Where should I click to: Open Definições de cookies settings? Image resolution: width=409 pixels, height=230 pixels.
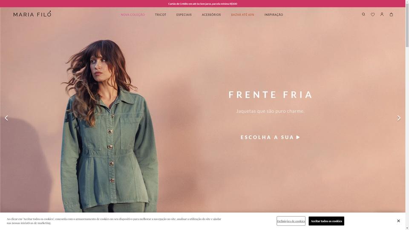[291, 221]
